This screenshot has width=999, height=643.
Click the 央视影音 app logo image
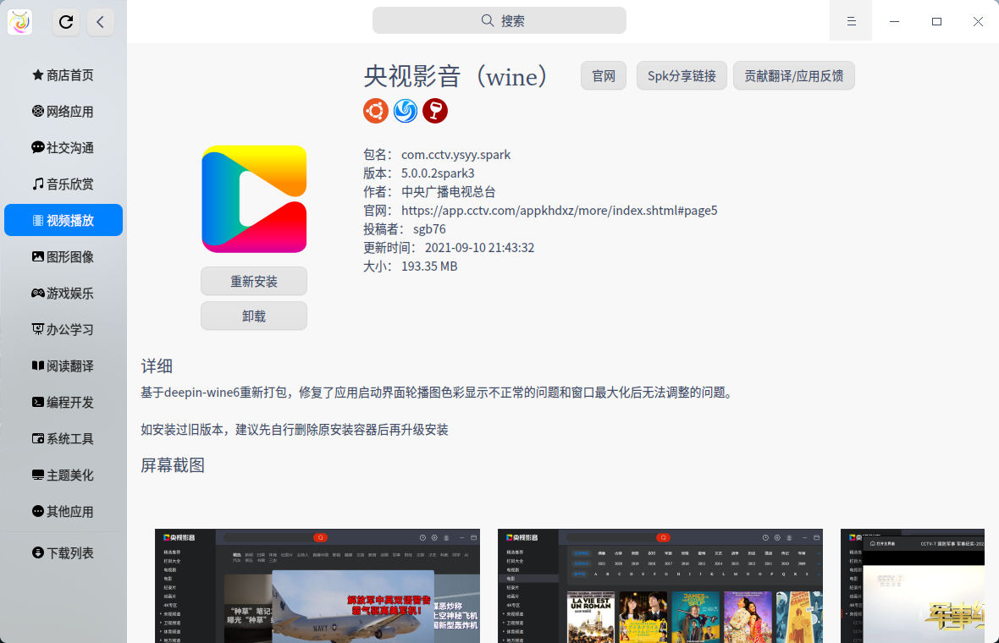click(x=254, y=200)
